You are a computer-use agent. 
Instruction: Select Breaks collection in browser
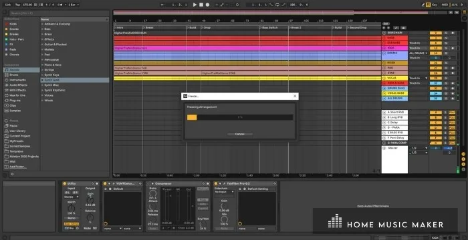point(14,34)
